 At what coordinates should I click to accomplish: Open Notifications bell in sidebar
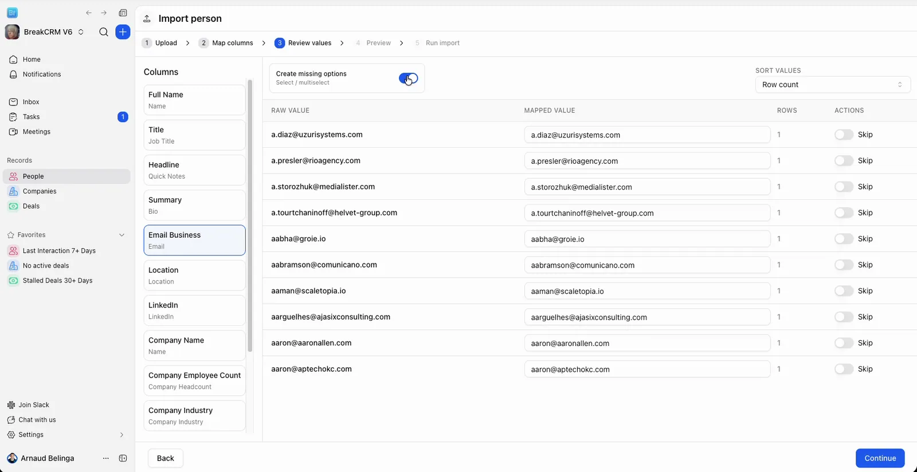[66, 74]
